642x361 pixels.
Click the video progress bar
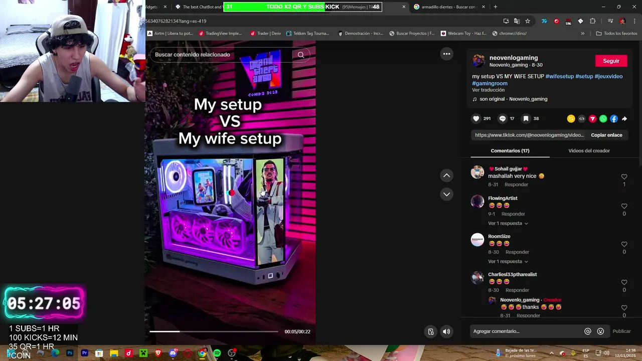pos(214,331)
